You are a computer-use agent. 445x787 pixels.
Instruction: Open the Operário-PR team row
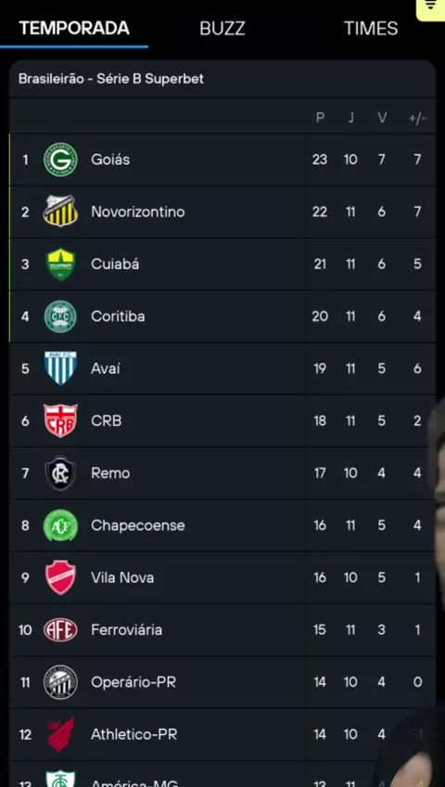222,682
